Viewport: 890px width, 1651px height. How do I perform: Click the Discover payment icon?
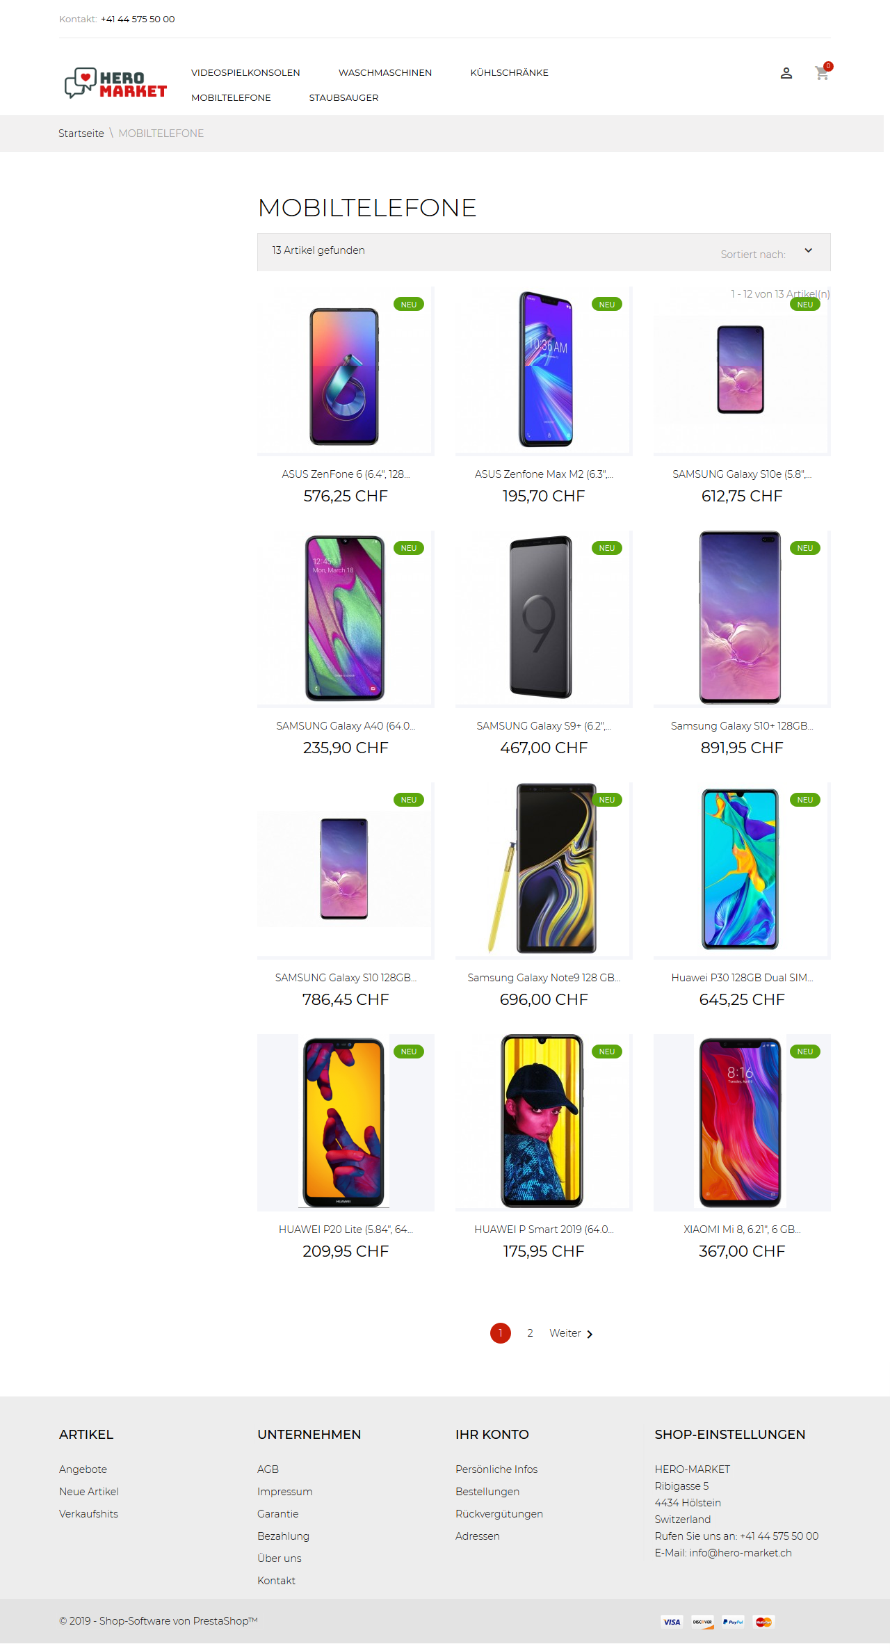click(702, 1622)
